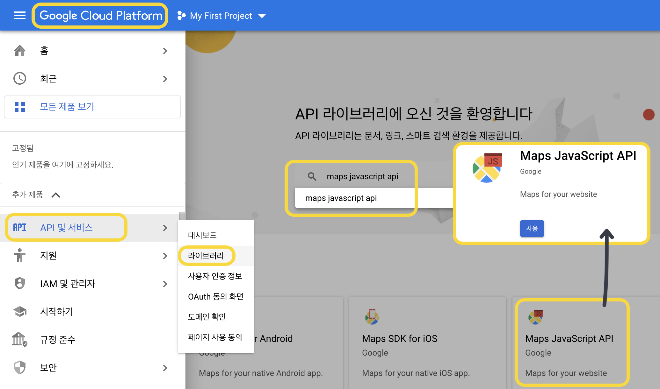This screenshot has width=660, height=389.
Task: Click the search magnifier icon
Action: [x=312, y=176]
